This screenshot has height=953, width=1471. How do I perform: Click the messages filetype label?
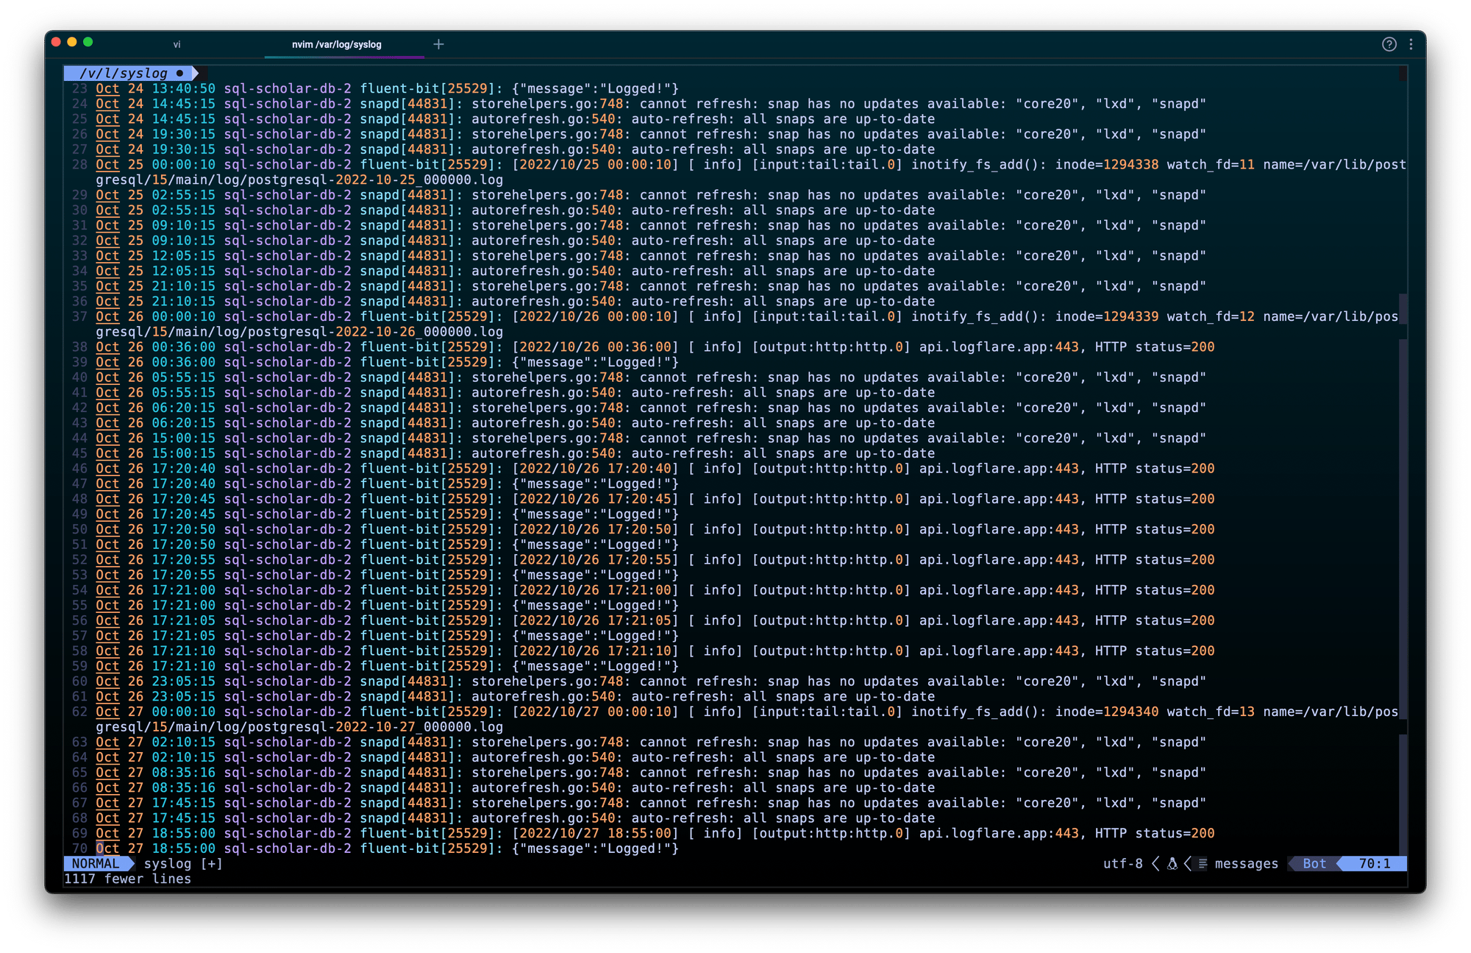pos(1246,864)
